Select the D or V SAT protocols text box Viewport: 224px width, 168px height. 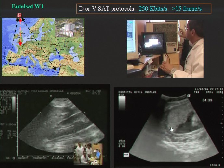coord(144,9)
